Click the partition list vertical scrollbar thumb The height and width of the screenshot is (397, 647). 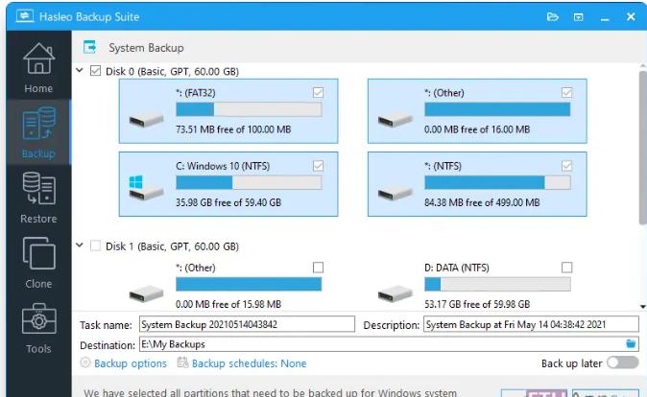click(x=643, y=148)
